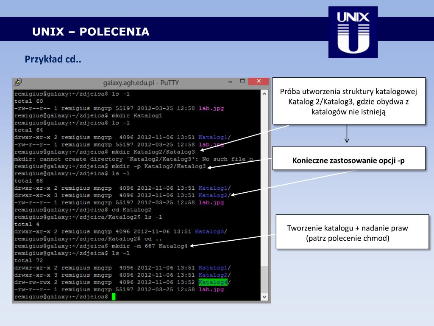The image size is (434, 326).
Task: Click the PuTTY title bar text
Action: [x=141, y=83]
